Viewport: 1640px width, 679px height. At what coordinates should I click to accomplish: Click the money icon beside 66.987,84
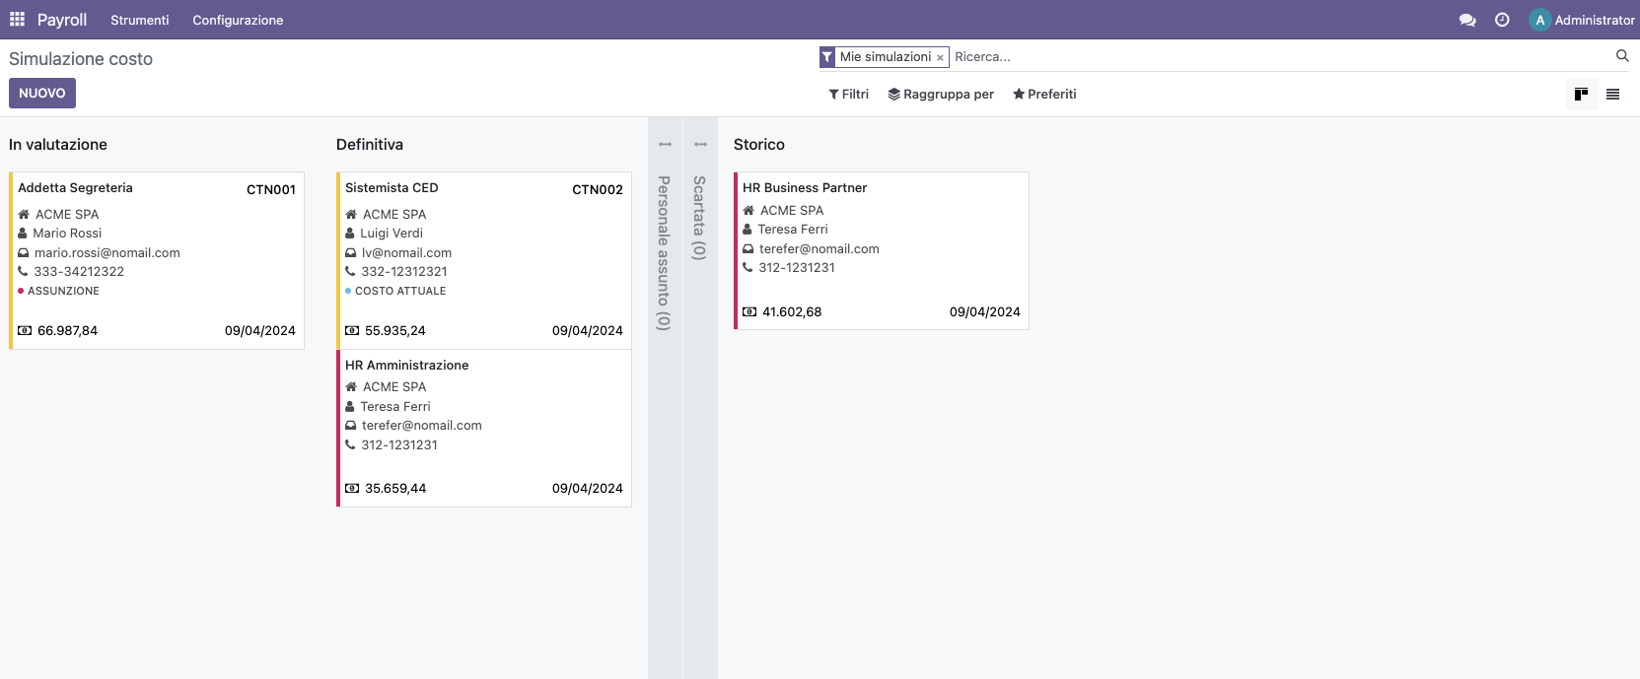(x=25, y=331)
